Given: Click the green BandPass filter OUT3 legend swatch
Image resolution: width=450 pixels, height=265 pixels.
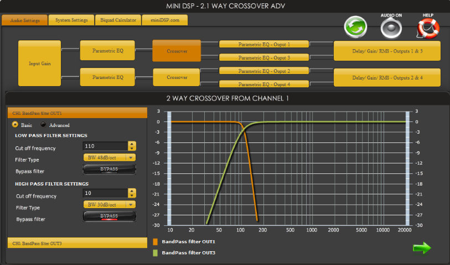Looking at the screenshot, I should coord(156,253).
